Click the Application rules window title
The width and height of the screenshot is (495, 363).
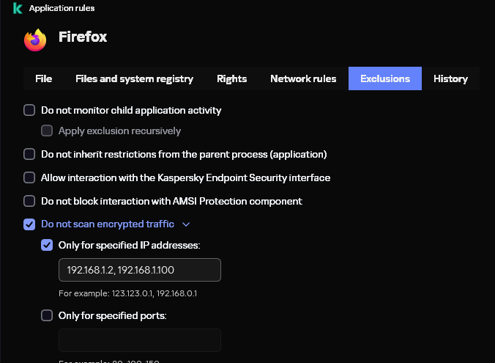62,8
